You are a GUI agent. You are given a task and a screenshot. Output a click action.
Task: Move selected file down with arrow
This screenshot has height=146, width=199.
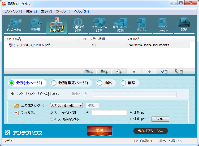click(x=149, y=71)
